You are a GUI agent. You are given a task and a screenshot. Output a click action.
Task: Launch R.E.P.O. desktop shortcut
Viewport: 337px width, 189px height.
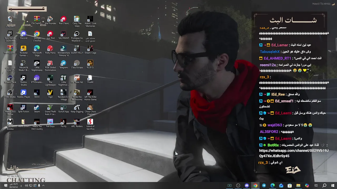tap(90, 65)
